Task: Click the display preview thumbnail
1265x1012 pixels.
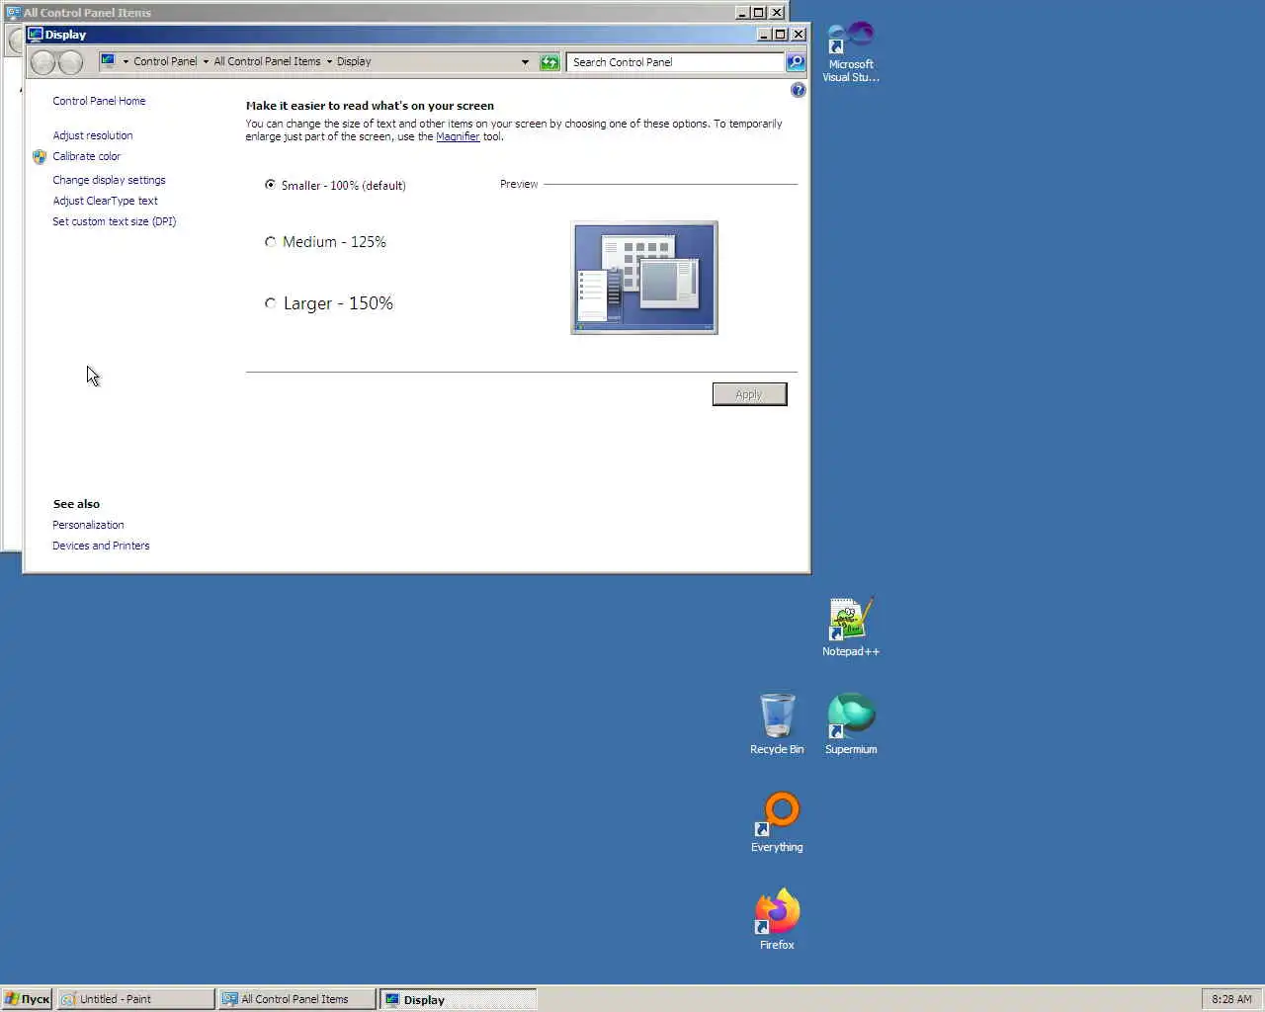Action: 644,278
